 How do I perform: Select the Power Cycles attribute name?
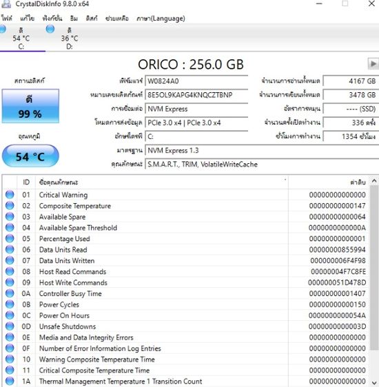pos(59,304)
